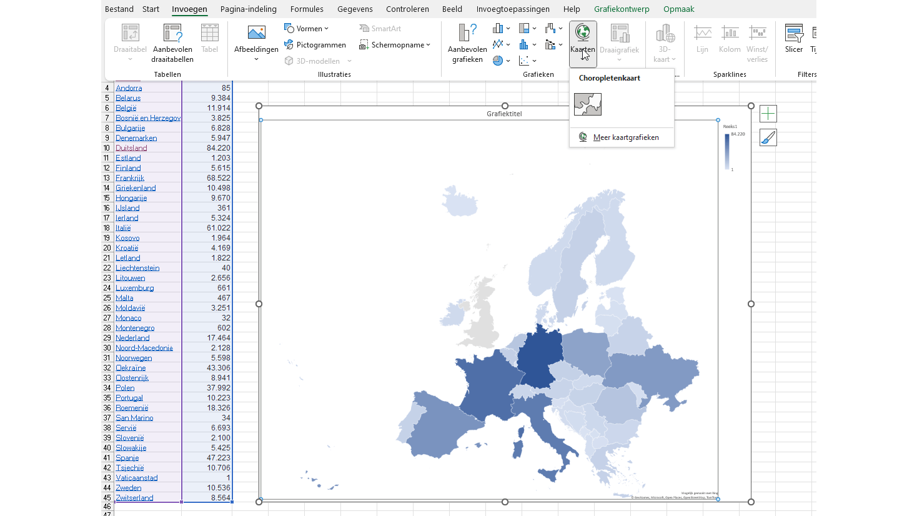917x516 pixels.
Task: Switch to the Pagina-indeling tab
Action: 249,9
